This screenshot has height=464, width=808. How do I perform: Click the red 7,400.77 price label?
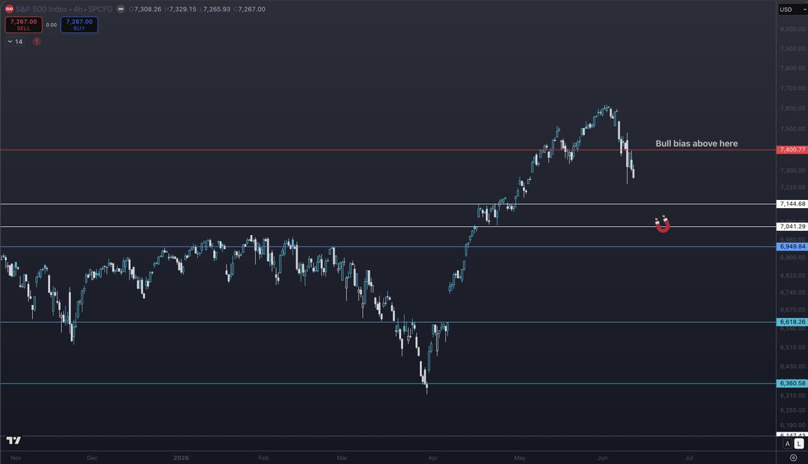(792, 150)
